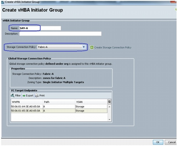Screen dimensions: 178x151
Task: Click the Name field containing SAN-A
Action: 40,28
